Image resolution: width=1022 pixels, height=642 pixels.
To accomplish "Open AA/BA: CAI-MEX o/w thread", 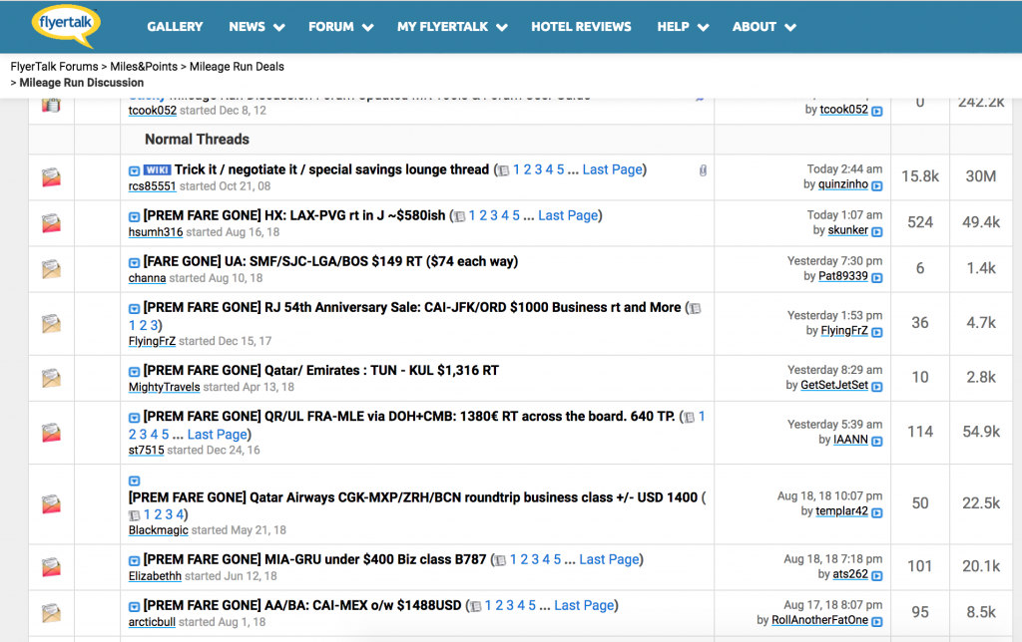I will tap(302, 605).
